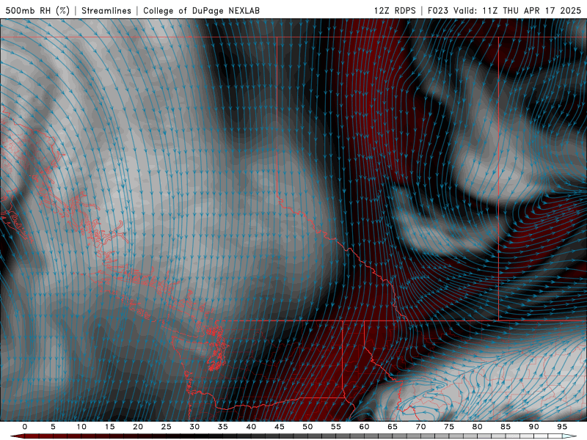This screenshot has height=440, width=587.
Task: Click the 20 label on the RH legend
Action: coord(138,427)
